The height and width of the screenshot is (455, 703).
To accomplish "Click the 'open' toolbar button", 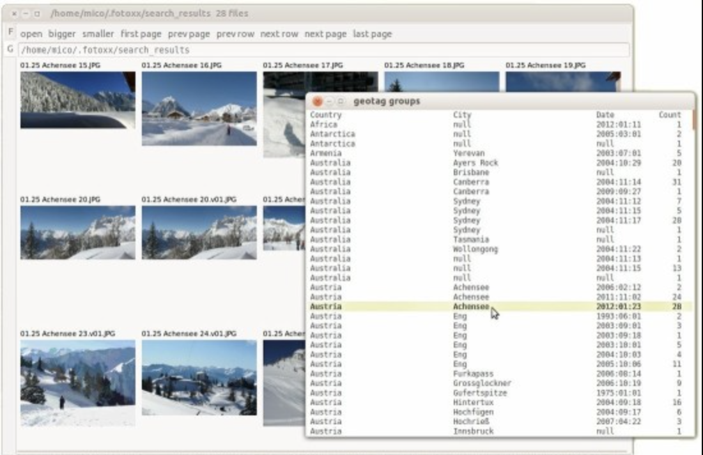I will (x=31, y=34).
